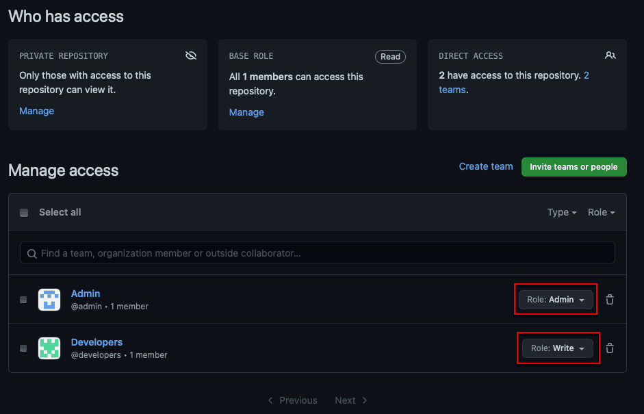Image resolution: width=644 pixels, height=414 pixels.
Task: Click the Read base role badge
Action: click(390, 57)
